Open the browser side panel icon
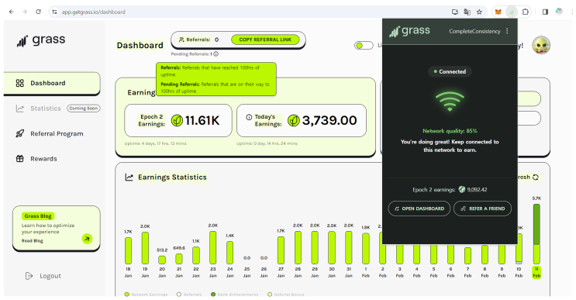Viewport: 576px width, 300px height. point(545,12)
